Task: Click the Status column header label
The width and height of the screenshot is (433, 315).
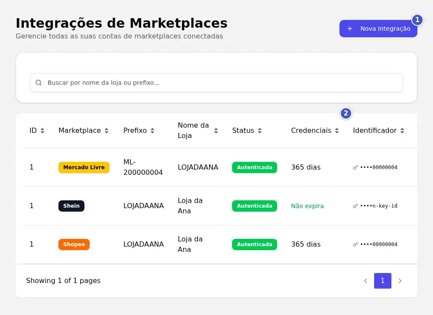Action: pos(243,131)
